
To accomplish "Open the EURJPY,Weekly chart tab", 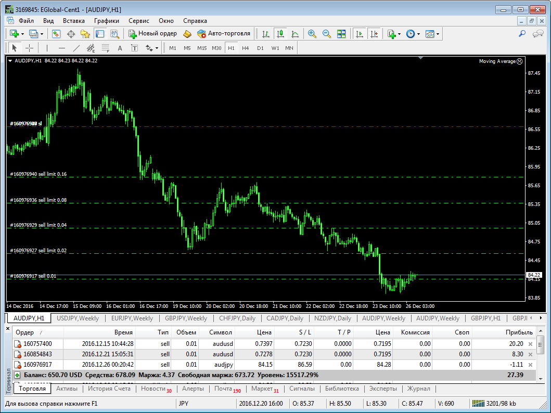I will [132, 318].
